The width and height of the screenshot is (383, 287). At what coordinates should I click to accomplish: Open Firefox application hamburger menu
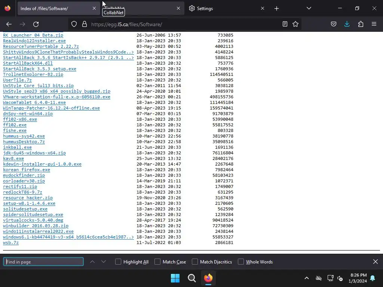coord(374,24)
